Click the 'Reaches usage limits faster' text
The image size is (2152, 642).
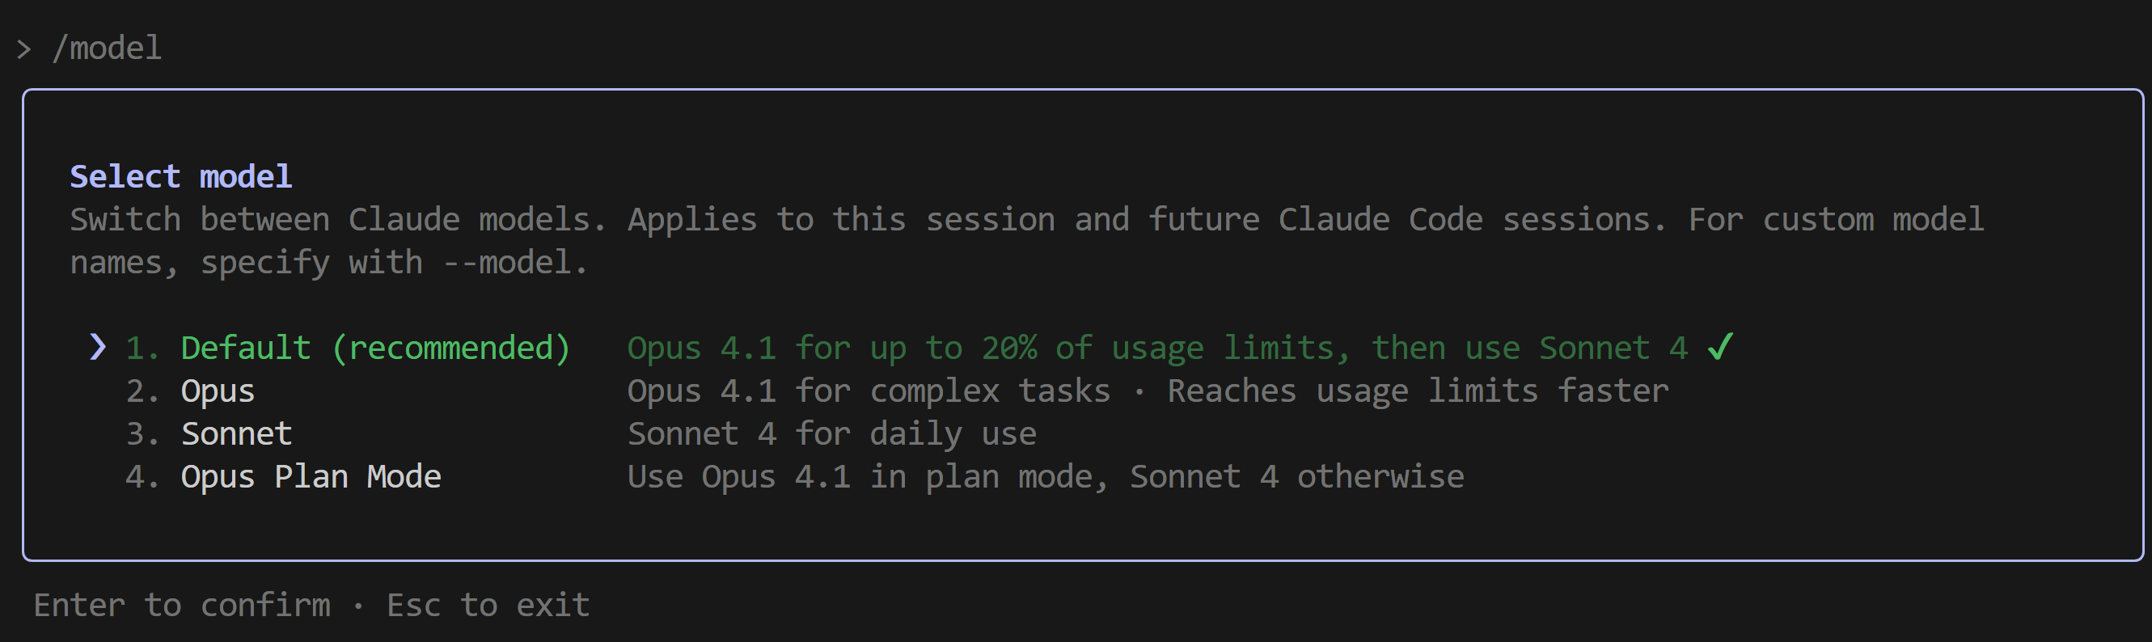coord(1418,391)
